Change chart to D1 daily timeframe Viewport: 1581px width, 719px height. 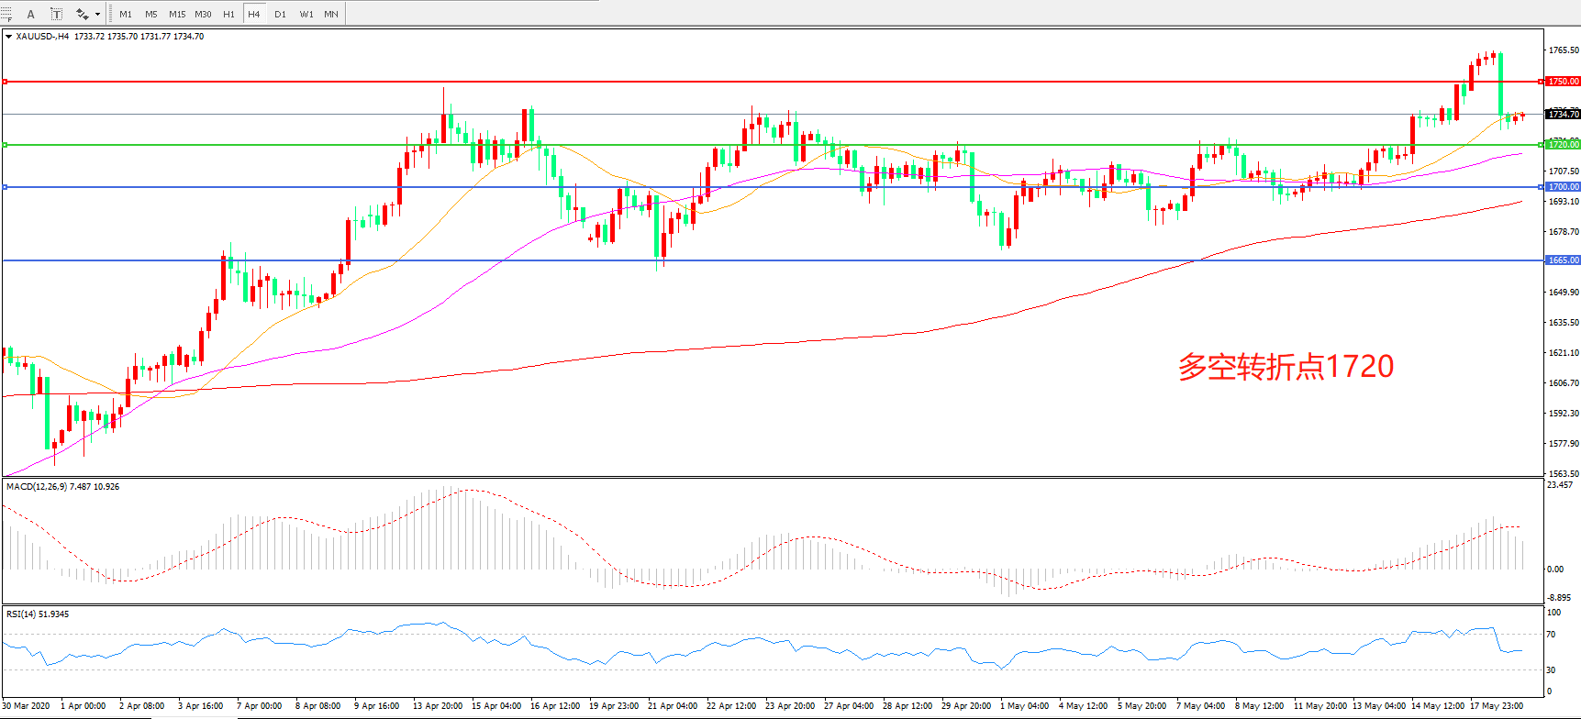280,14
